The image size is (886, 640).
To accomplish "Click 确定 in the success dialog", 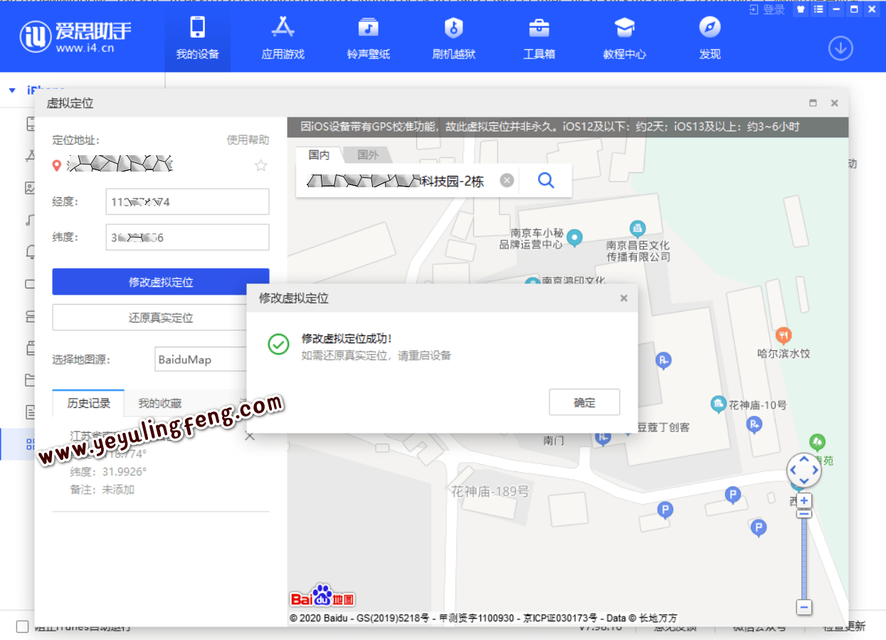I will [x=584, y=402].
